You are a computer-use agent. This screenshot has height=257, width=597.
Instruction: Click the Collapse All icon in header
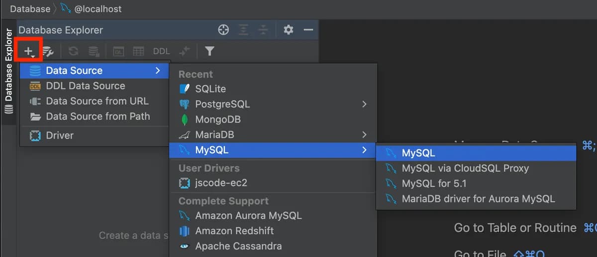pos(263,30)
